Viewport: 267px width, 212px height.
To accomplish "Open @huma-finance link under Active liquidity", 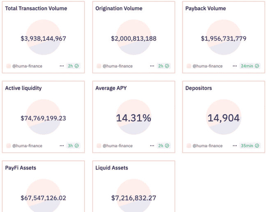I will pos(27,145).
